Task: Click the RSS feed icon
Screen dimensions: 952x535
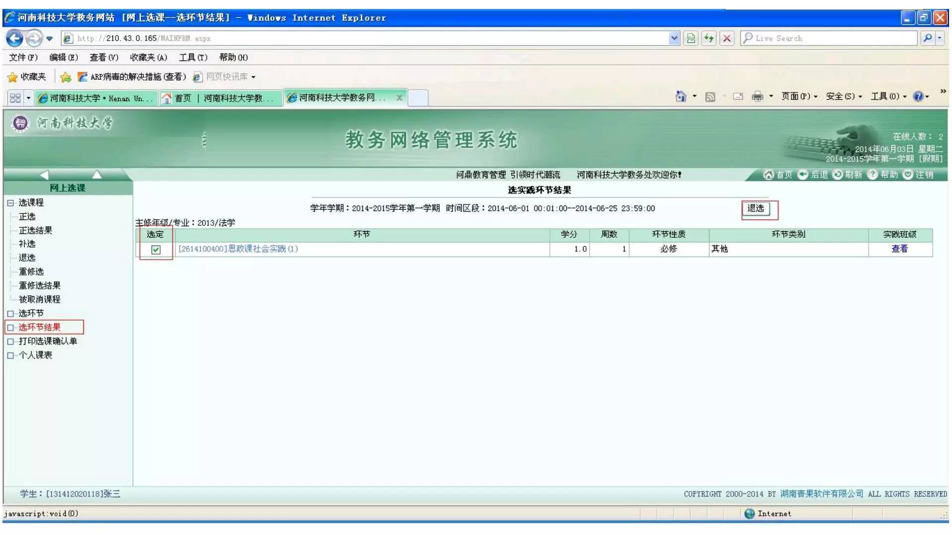Action: (x=711, y=97)
